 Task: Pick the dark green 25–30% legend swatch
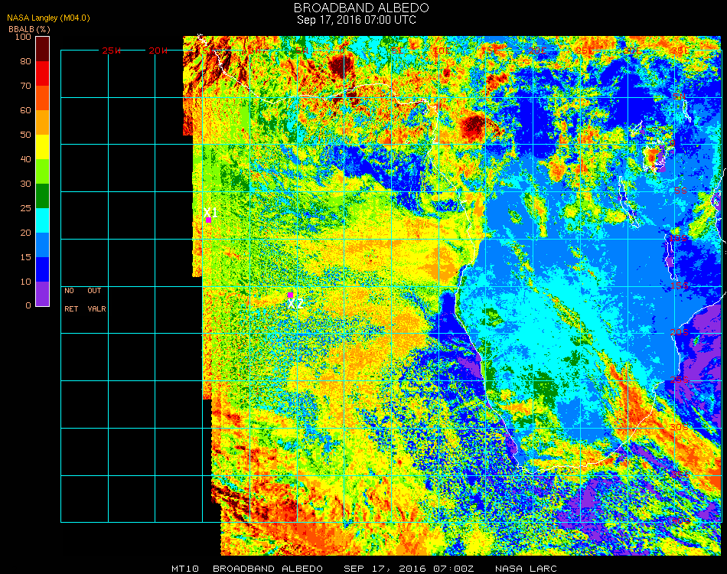[42, 196]
